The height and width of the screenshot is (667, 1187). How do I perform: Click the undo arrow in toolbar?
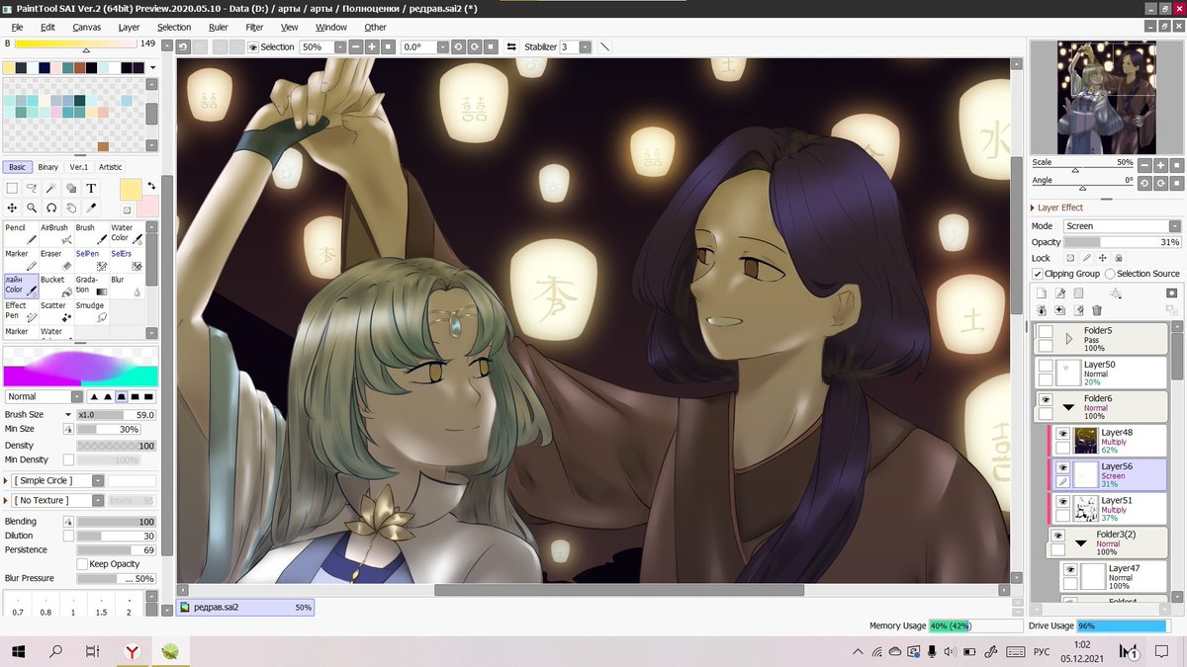click(x=184, y=46)
